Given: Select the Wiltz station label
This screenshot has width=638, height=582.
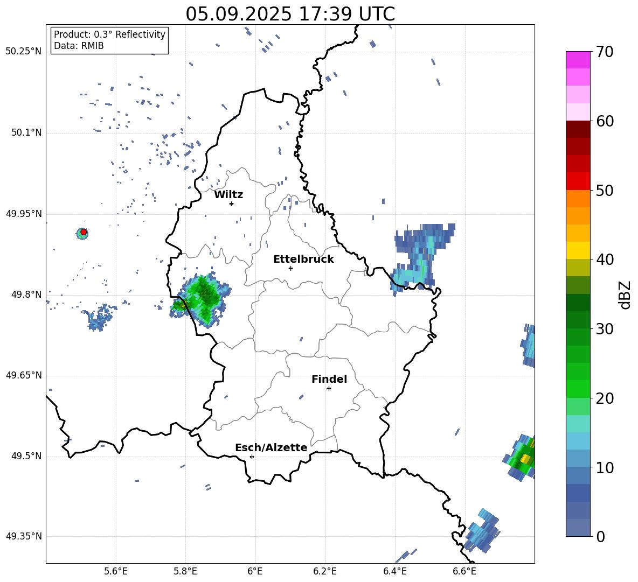Looking at the screenshot, I should coord(228,195).
